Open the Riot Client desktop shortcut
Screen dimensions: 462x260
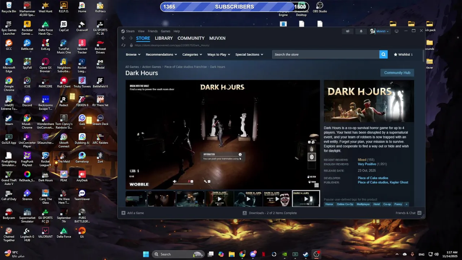[64, 82]
